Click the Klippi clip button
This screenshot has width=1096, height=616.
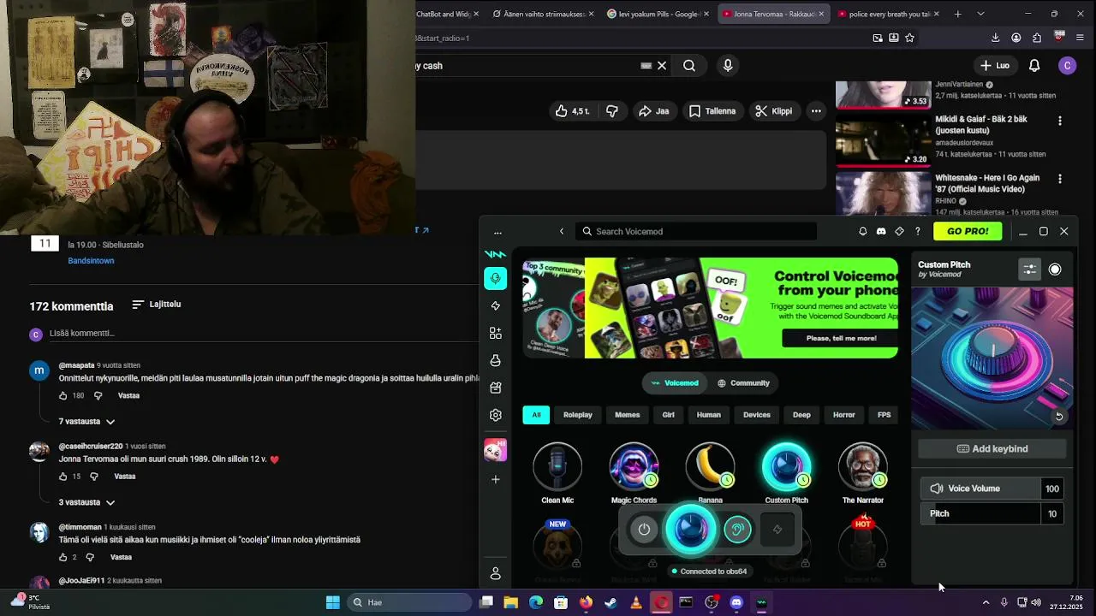pyautogui.click(x=773, y=111)
